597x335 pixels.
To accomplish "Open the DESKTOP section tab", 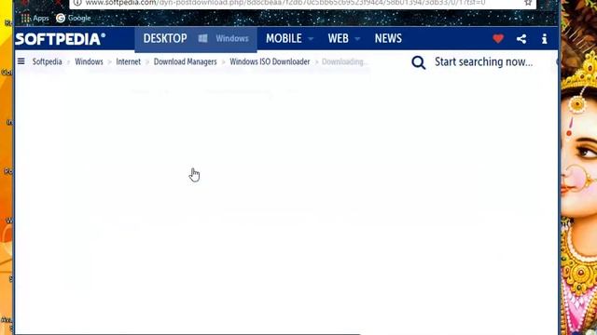I will [x=165, y=38].
